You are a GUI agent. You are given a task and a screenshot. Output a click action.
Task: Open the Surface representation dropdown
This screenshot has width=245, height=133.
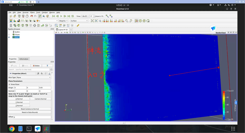click(79, 21)
